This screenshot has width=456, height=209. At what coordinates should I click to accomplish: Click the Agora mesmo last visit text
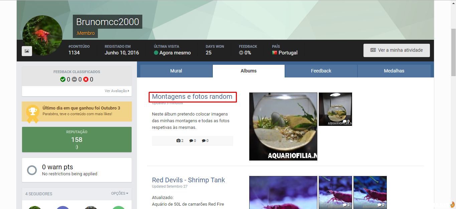[x=175, y=53]
